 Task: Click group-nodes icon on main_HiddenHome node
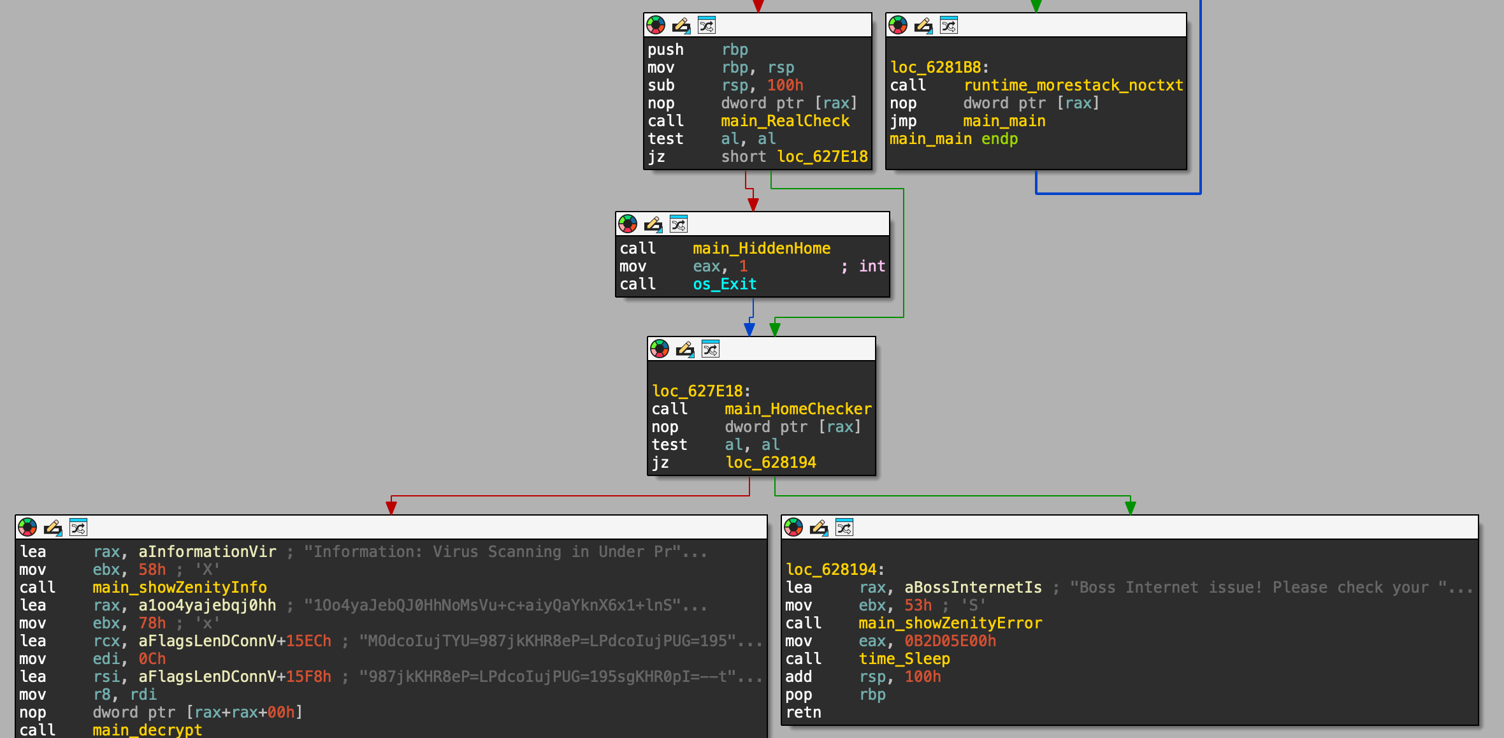[x=678, y=224]
